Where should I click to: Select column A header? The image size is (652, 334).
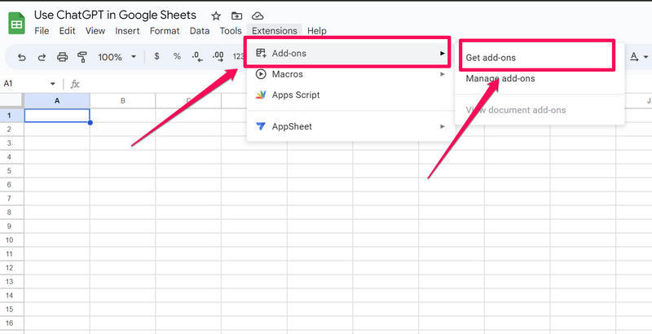coord(57,101)
